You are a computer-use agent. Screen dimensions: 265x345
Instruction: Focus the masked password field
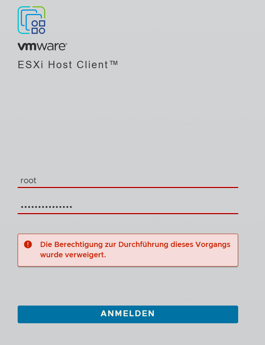[128, 207]
